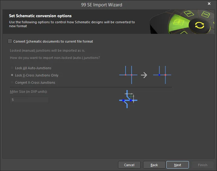Click 'How do you want to import' question
This screenshot has height=171, width=217.
(x=55, y=58)
